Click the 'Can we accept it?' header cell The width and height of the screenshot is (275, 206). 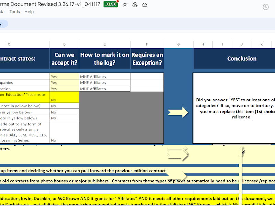(x=64, y=59)
